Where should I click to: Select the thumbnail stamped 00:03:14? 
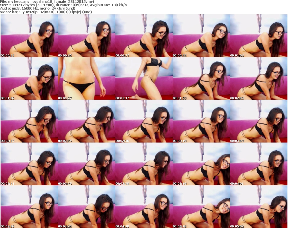click(x=29, y=164)
